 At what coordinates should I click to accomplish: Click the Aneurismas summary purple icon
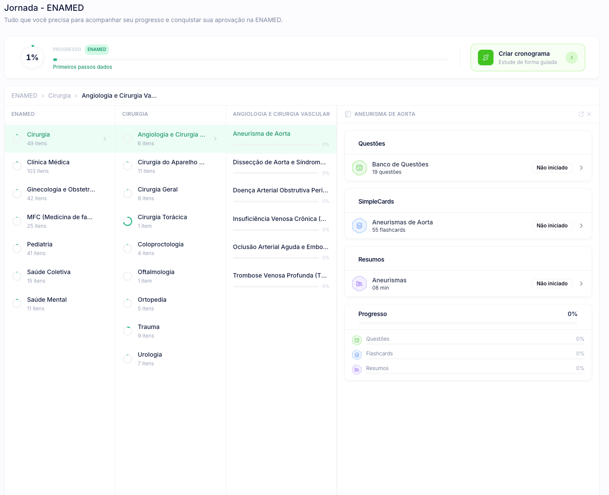[359, 284]
